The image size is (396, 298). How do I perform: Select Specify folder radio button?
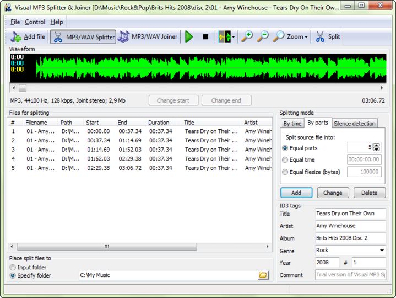click(12, 276)
